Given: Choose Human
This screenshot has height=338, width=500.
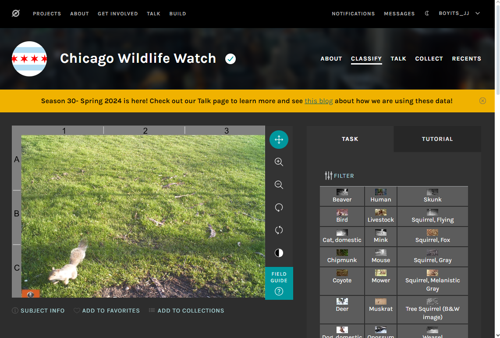Looking at the screenshot, I should point(381,196).
